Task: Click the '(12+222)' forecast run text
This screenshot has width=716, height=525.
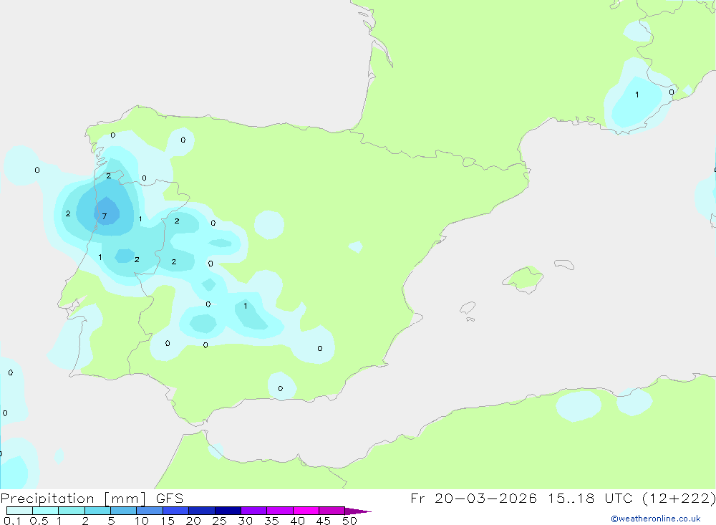Action: coord(679,498)
